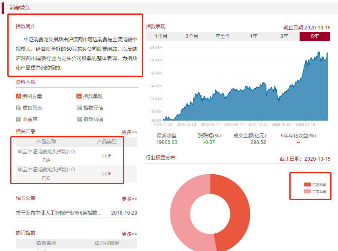Click the 涨跌幅 value -0.37

tap(209, 142)
